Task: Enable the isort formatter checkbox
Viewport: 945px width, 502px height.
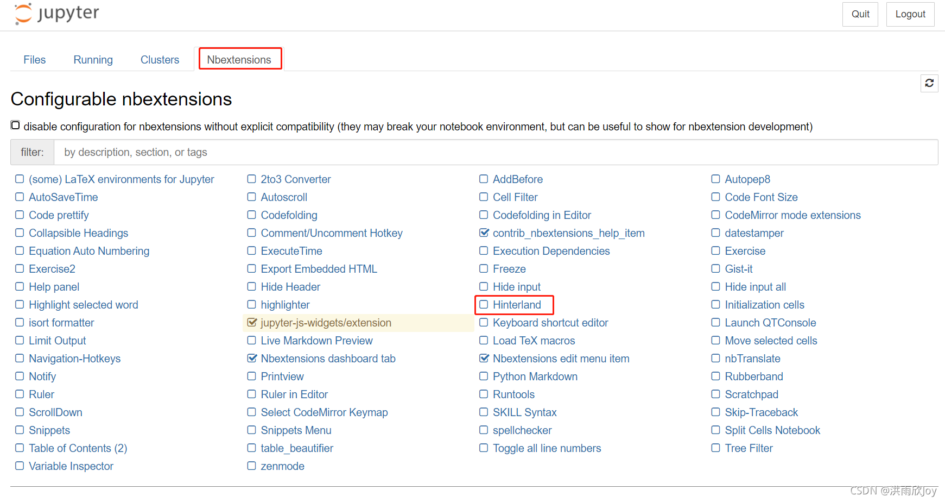Action: point(20,322)
